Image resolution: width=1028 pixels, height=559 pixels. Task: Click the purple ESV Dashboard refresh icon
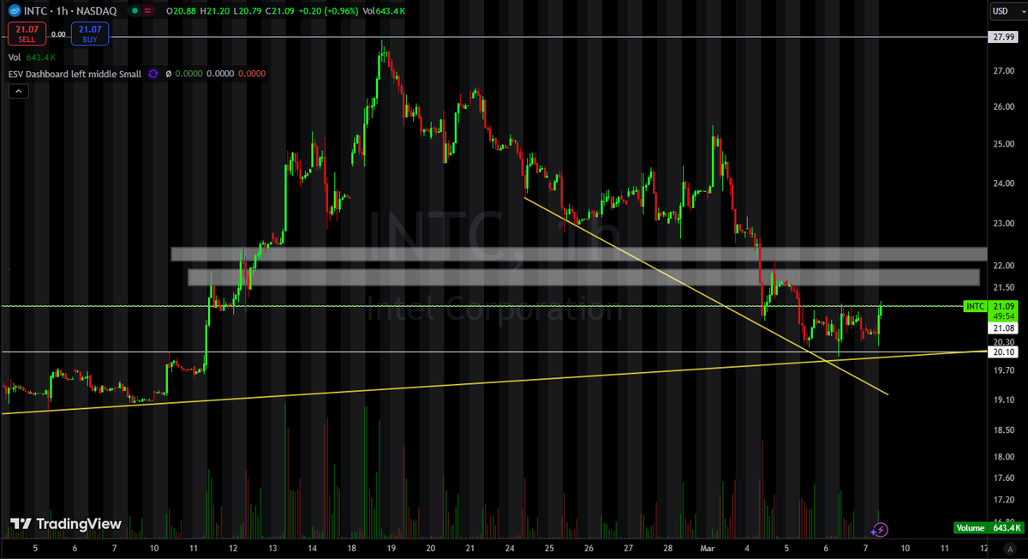153,74
